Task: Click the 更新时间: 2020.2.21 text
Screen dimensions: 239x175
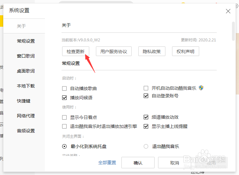Action: 199,40
